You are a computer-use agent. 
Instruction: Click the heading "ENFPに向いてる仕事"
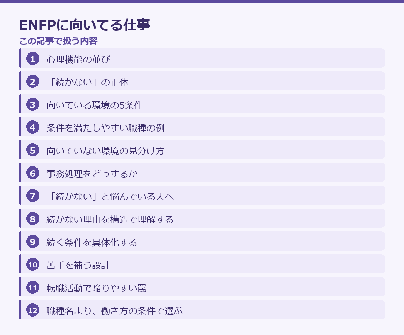pos(85,25)
